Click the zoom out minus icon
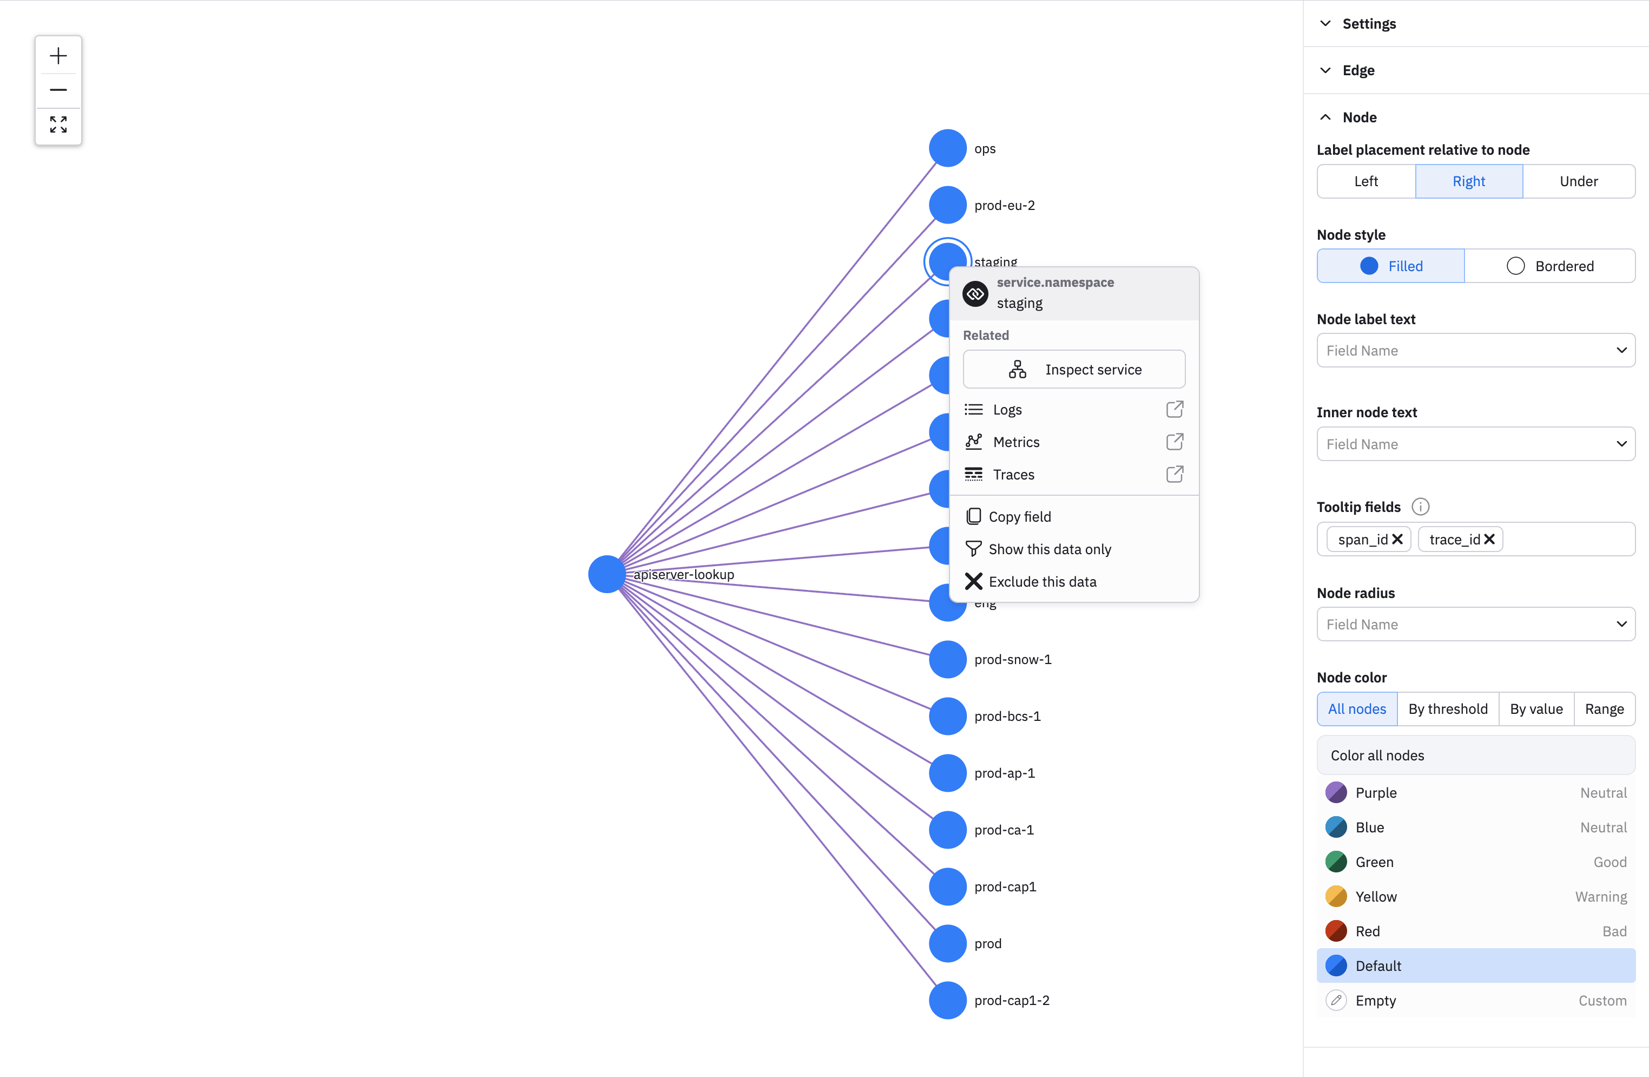1649x1077 pixels. tap(58, 90)
